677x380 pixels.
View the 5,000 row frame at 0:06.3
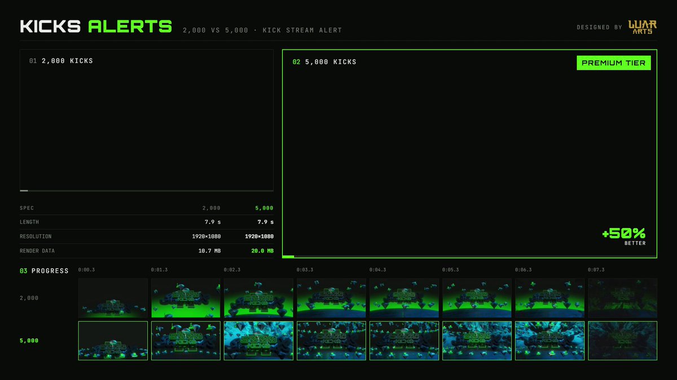click(549, 341)
